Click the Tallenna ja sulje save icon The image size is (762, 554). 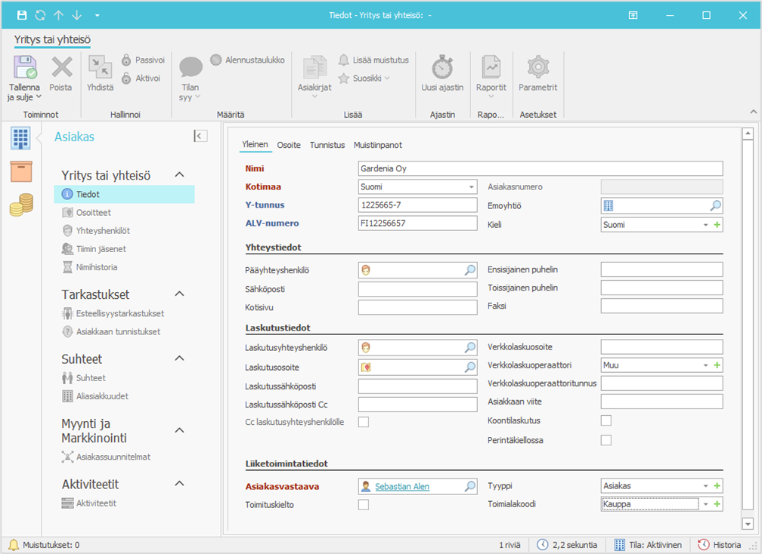[x=23, y=68]
